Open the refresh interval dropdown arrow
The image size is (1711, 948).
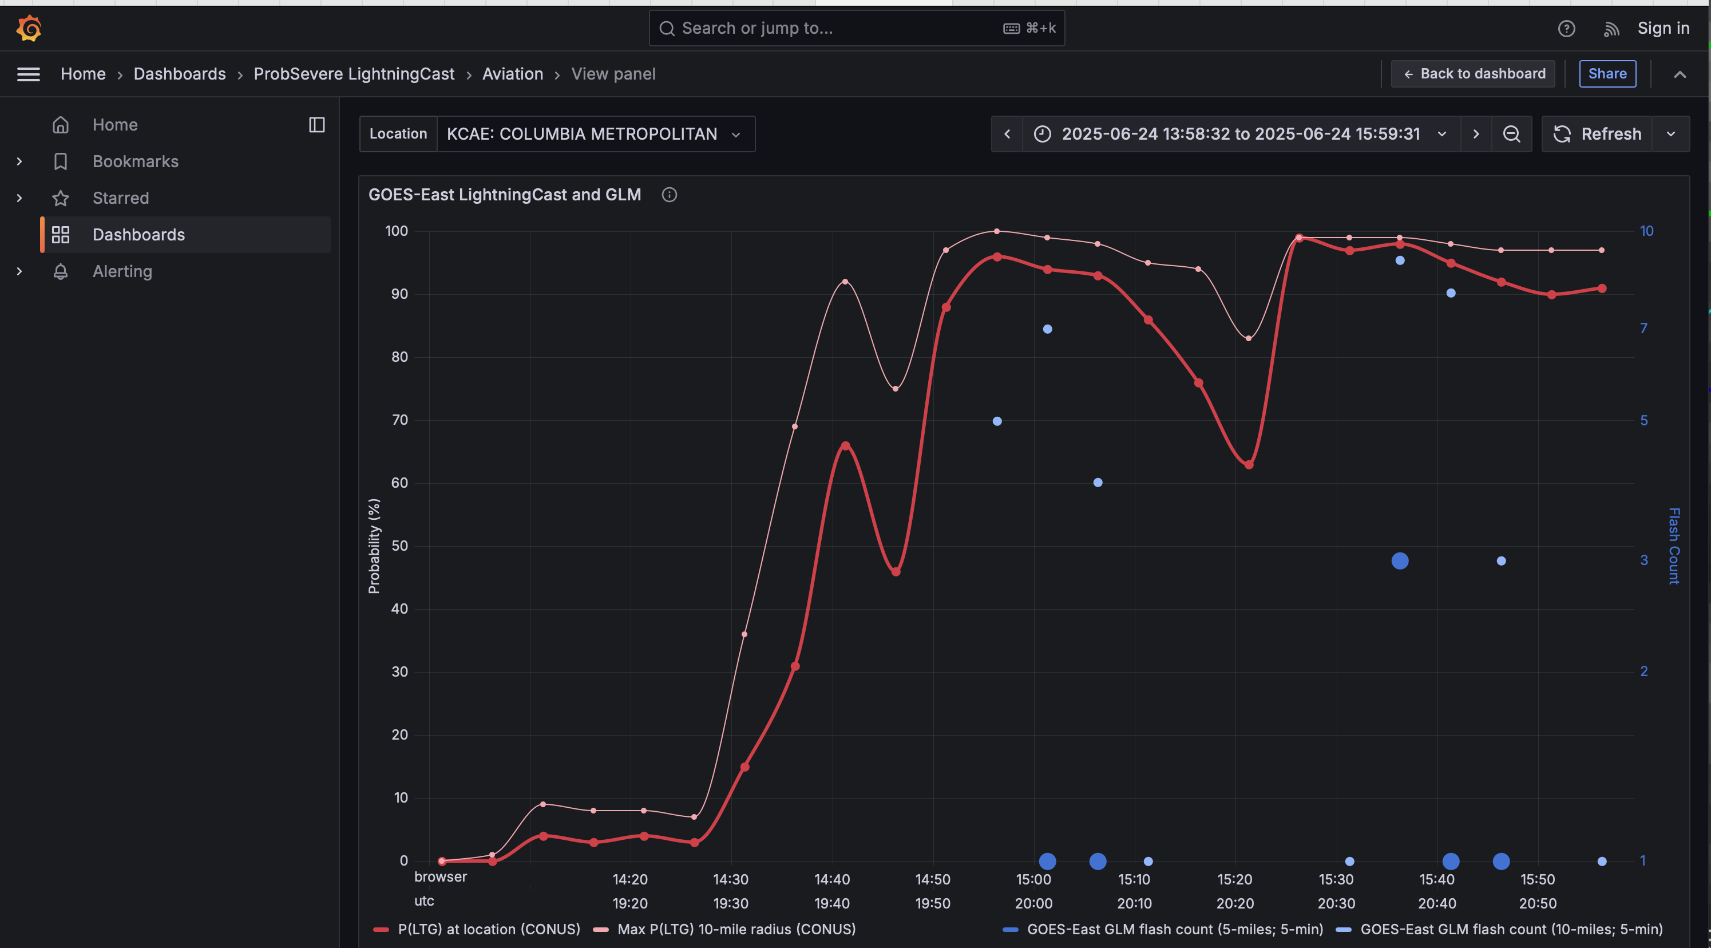coord(1670,134)
